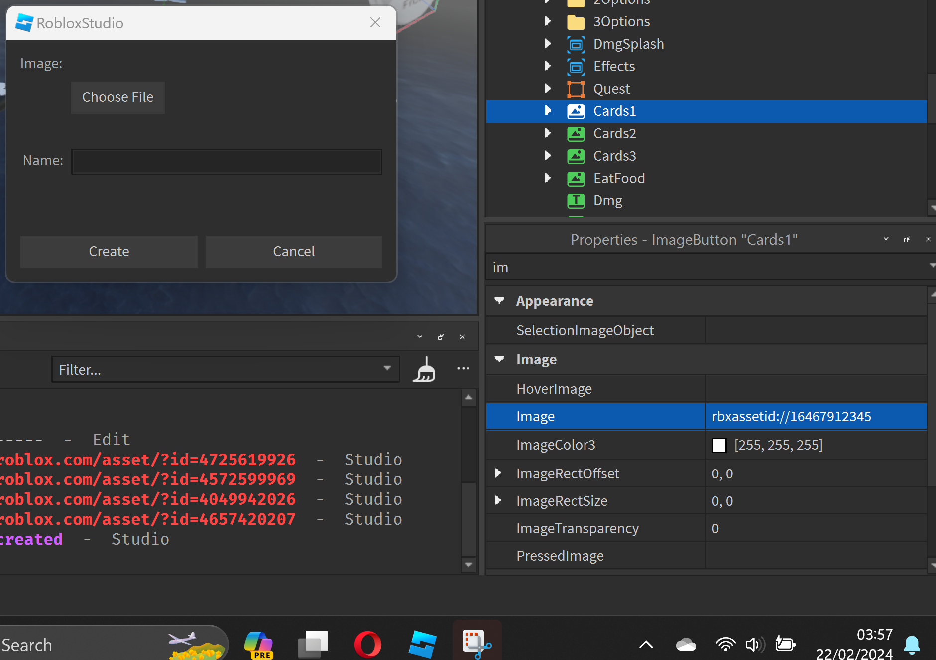The image size is (936, 660).
Task: Click the EatFood ImageLabel icon
Action: (576, 178)
